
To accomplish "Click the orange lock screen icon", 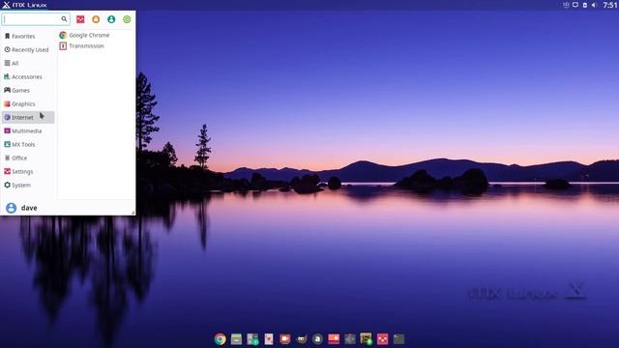I will pos(96,19).
